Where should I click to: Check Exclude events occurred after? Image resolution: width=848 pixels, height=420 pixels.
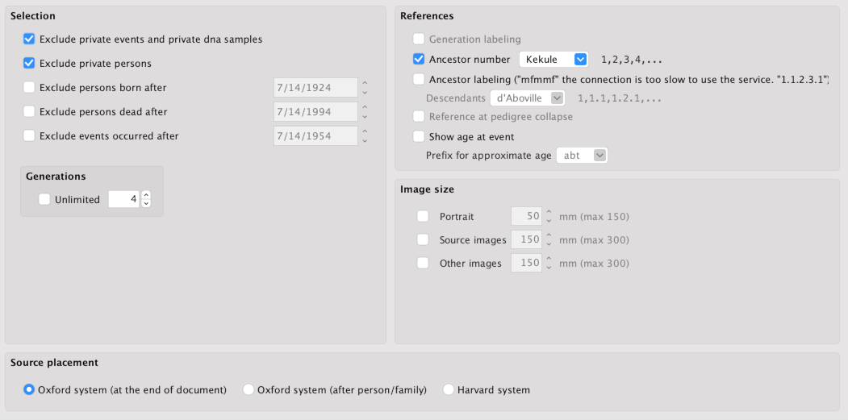pos(30,135)
